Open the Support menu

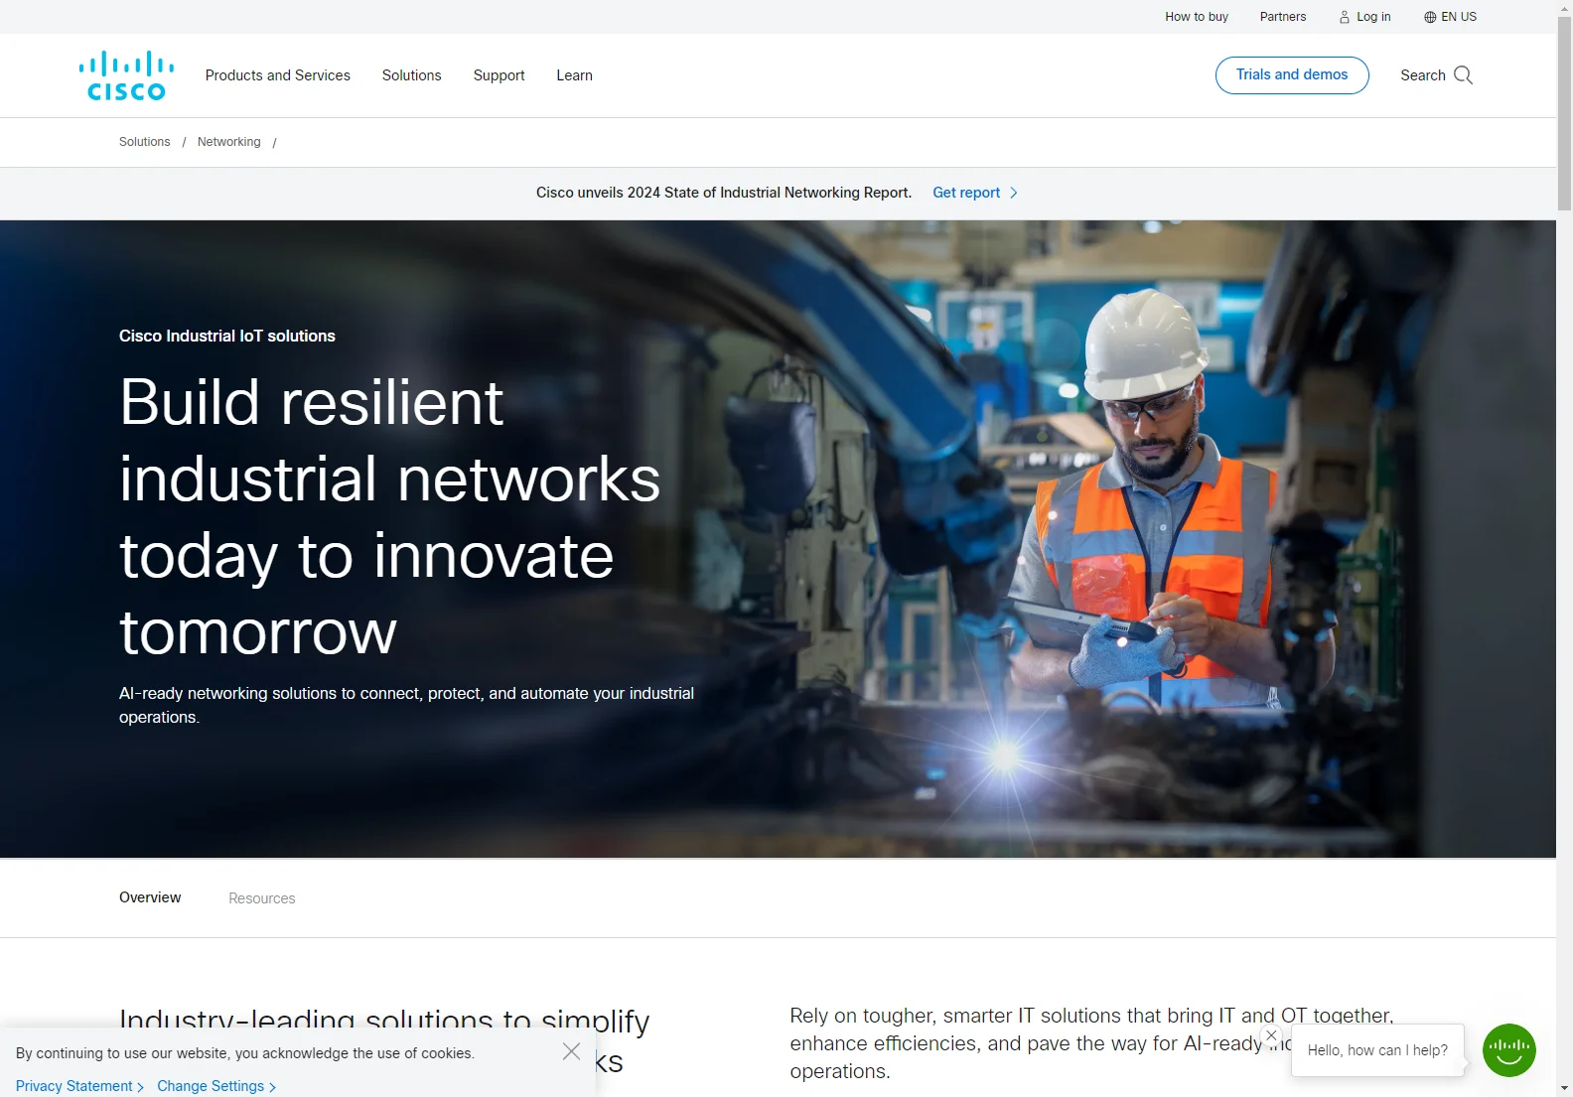point(499,75)
